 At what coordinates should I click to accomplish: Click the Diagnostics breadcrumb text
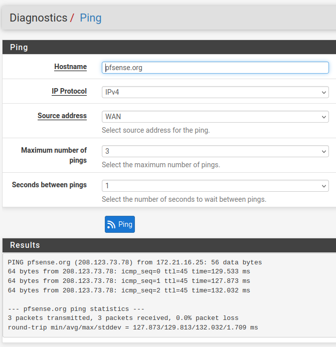(38, 18)
